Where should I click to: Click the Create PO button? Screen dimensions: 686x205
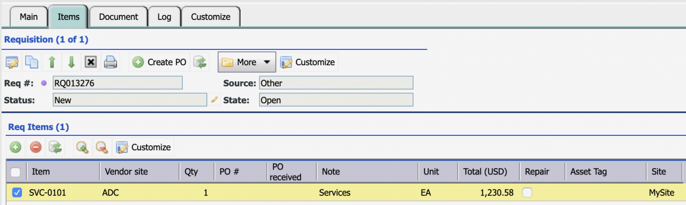click(160, 62)
